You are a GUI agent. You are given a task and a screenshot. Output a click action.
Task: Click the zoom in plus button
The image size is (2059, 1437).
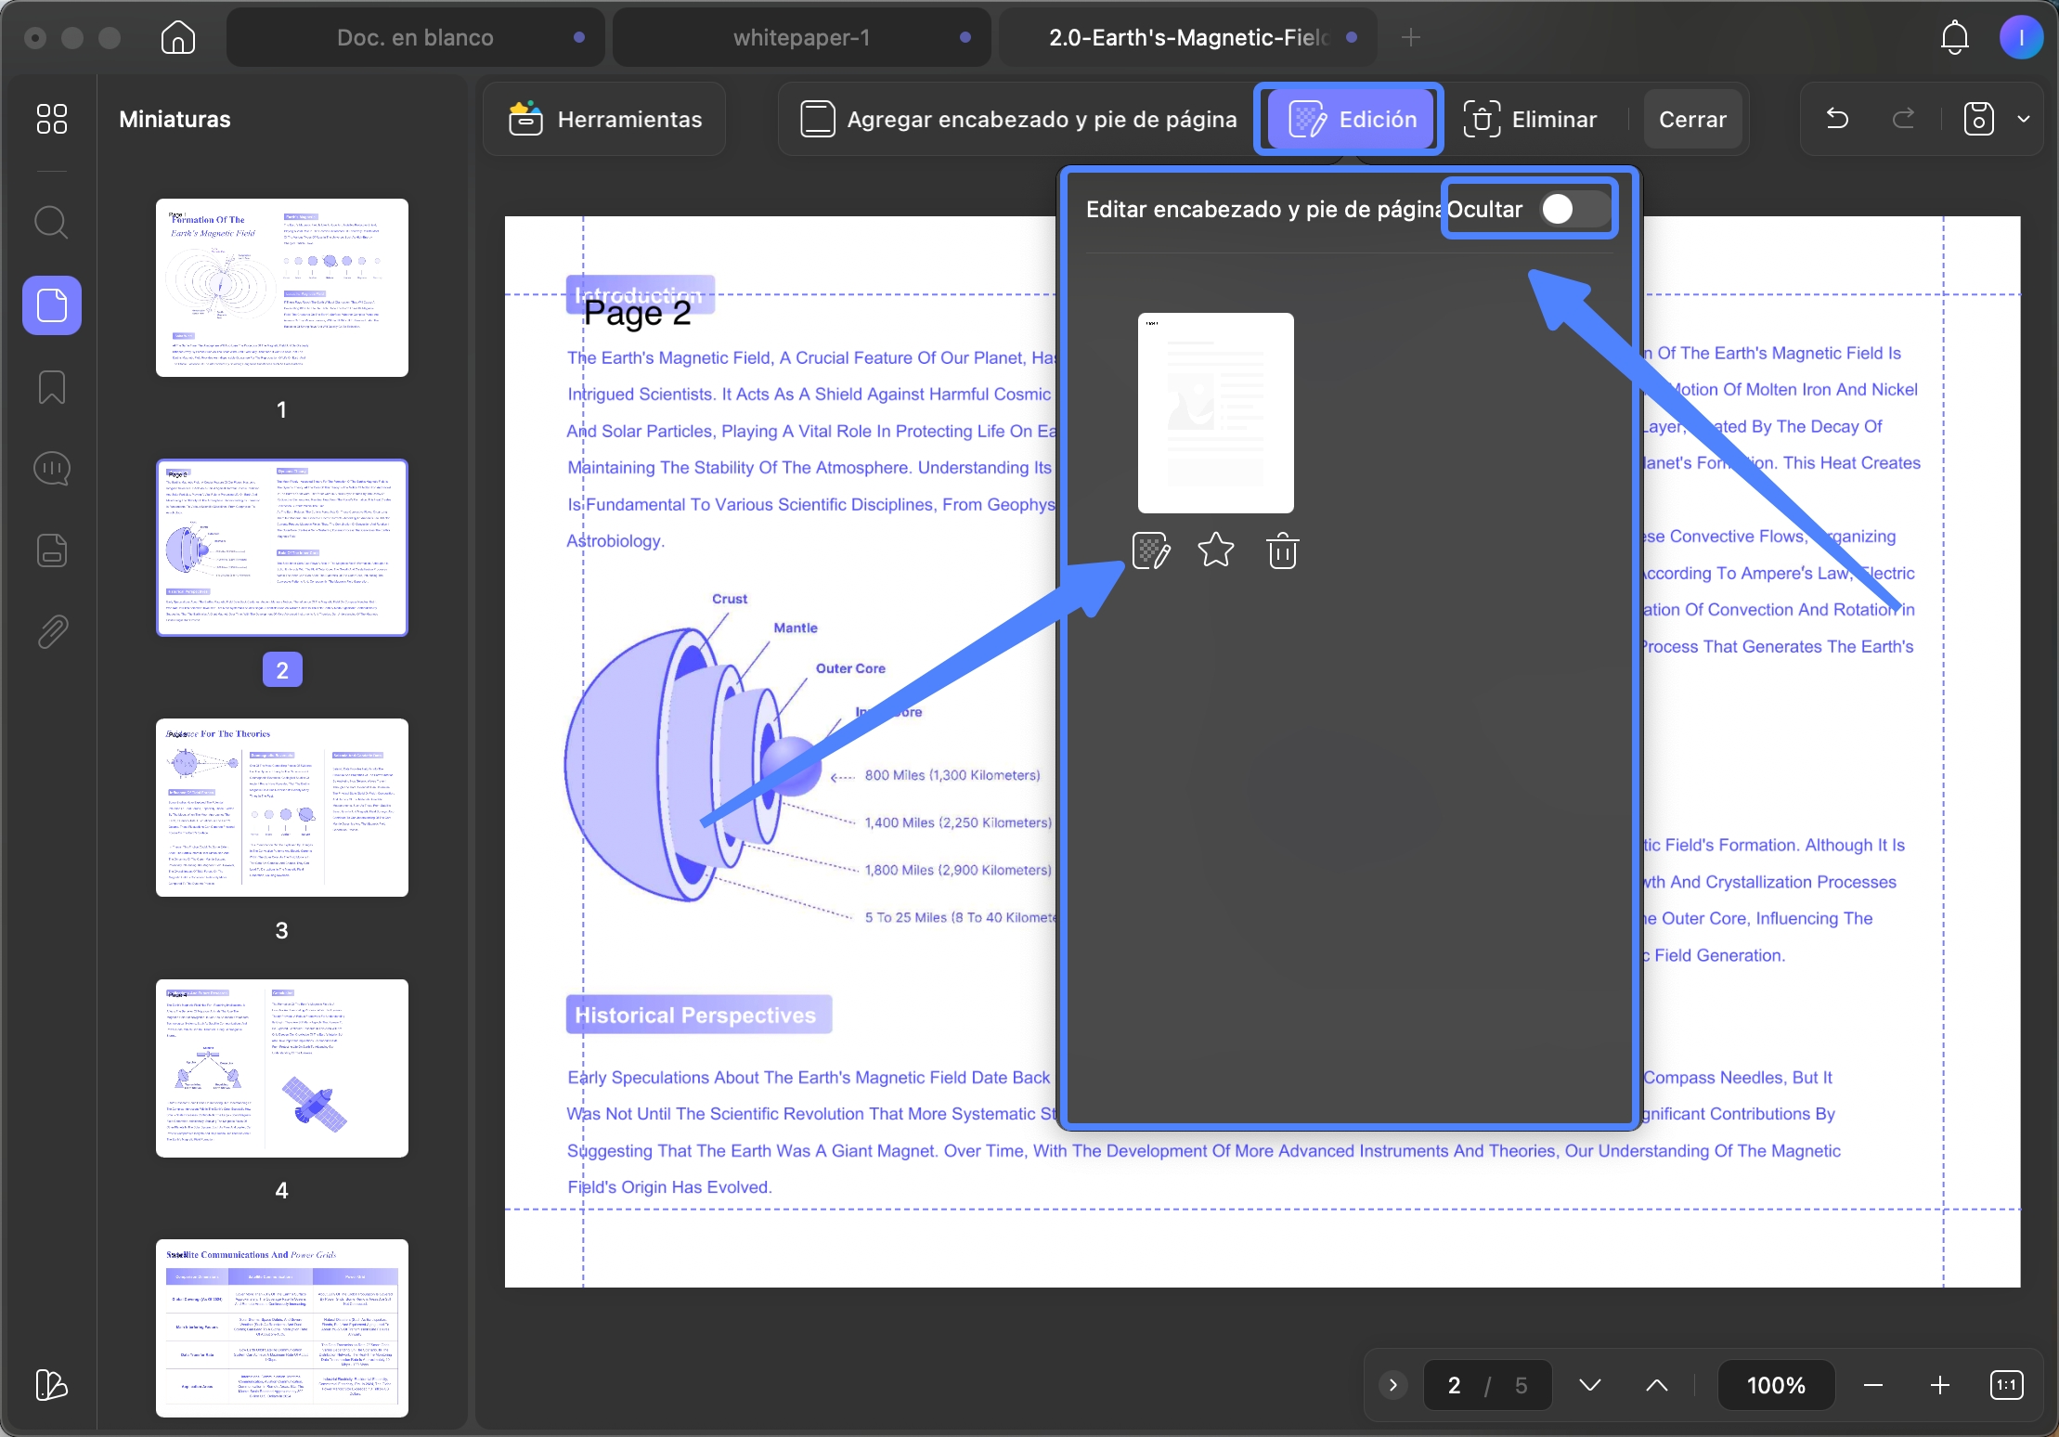coord(1939,1385)
